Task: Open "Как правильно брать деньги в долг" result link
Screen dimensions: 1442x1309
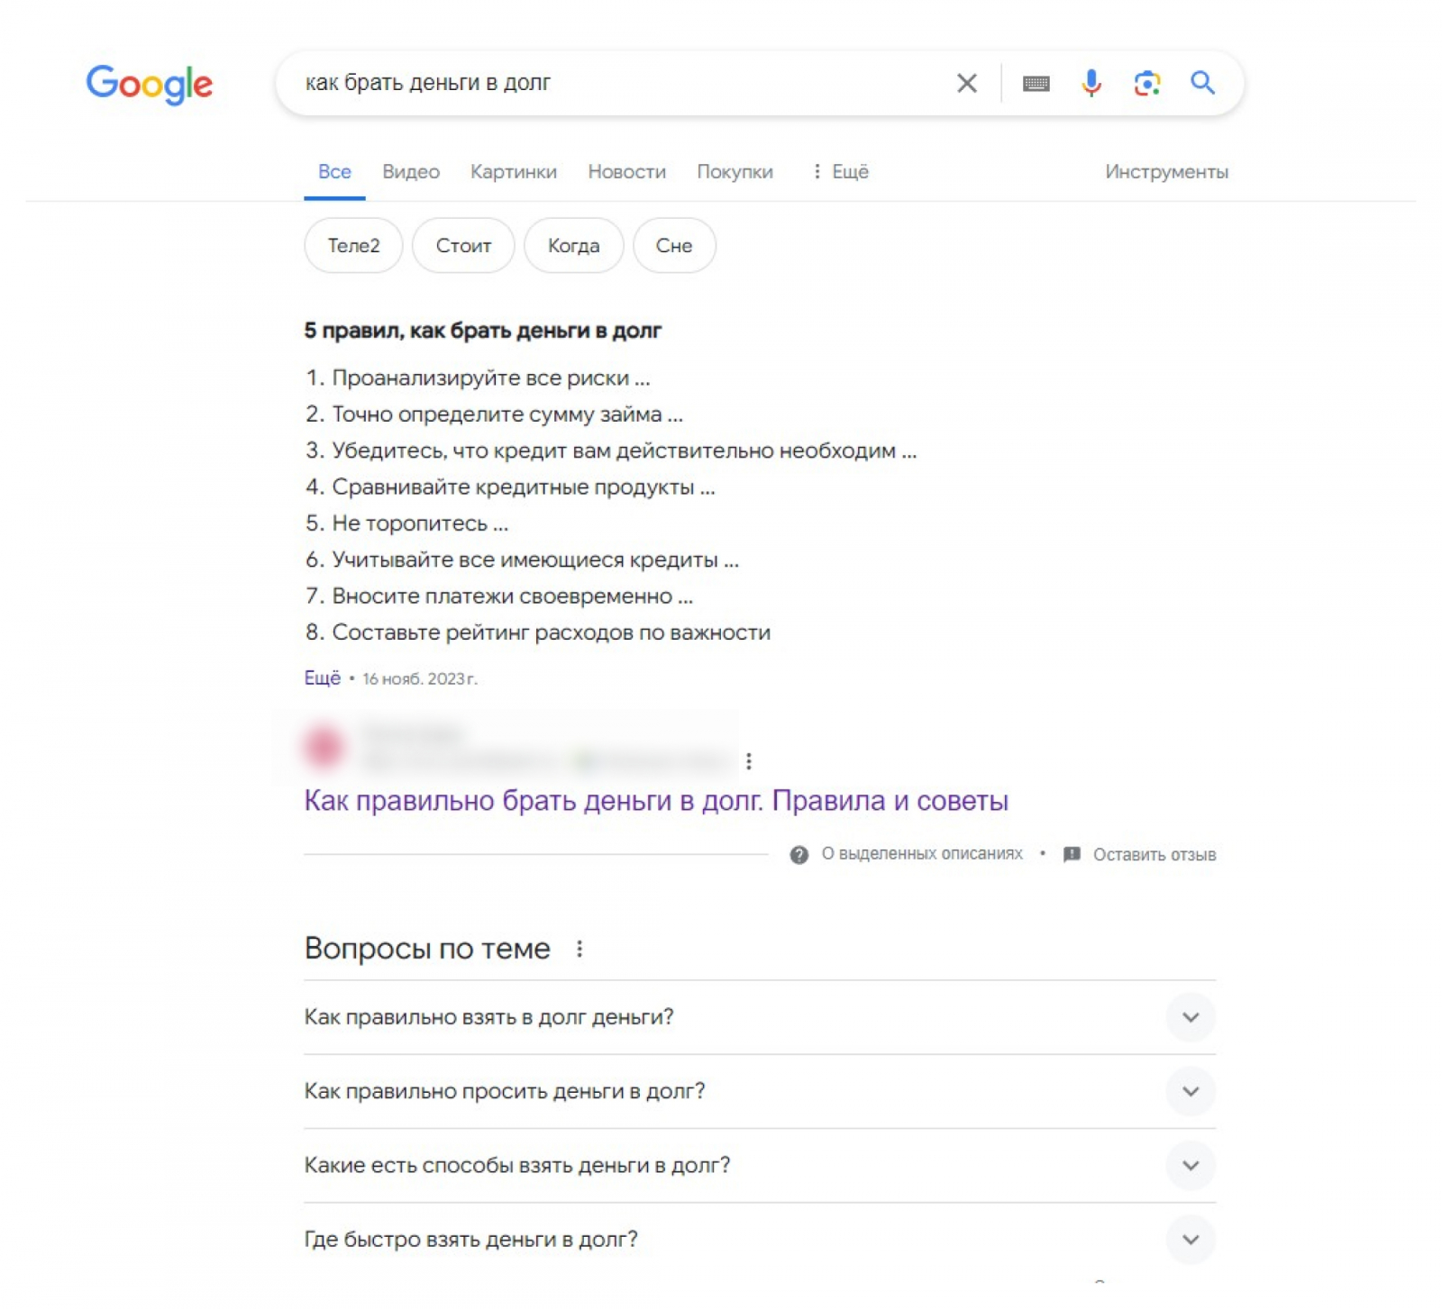Action: (x=655, y=801)
